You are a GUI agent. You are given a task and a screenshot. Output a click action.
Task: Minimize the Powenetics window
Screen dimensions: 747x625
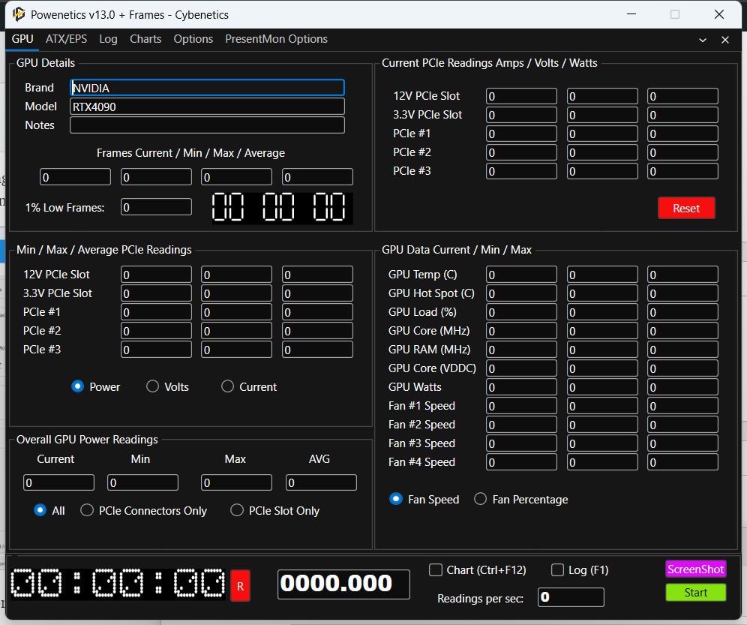coord(631,14)
